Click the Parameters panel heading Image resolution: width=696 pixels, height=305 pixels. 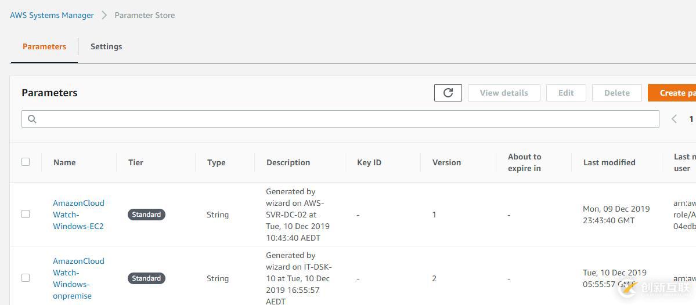click(x=50, y=93)
